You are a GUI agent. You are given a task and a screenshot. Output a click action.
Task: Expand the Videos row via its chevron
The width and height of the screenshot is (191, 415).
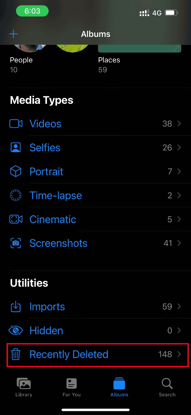(179, 123)
